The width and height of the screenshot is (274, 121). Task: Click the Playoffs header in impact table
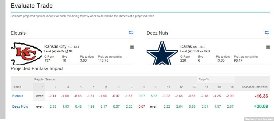coord(204,79)
